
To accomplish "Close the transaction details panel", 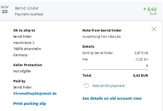I will pyautogui.click(x=154, y=29).
